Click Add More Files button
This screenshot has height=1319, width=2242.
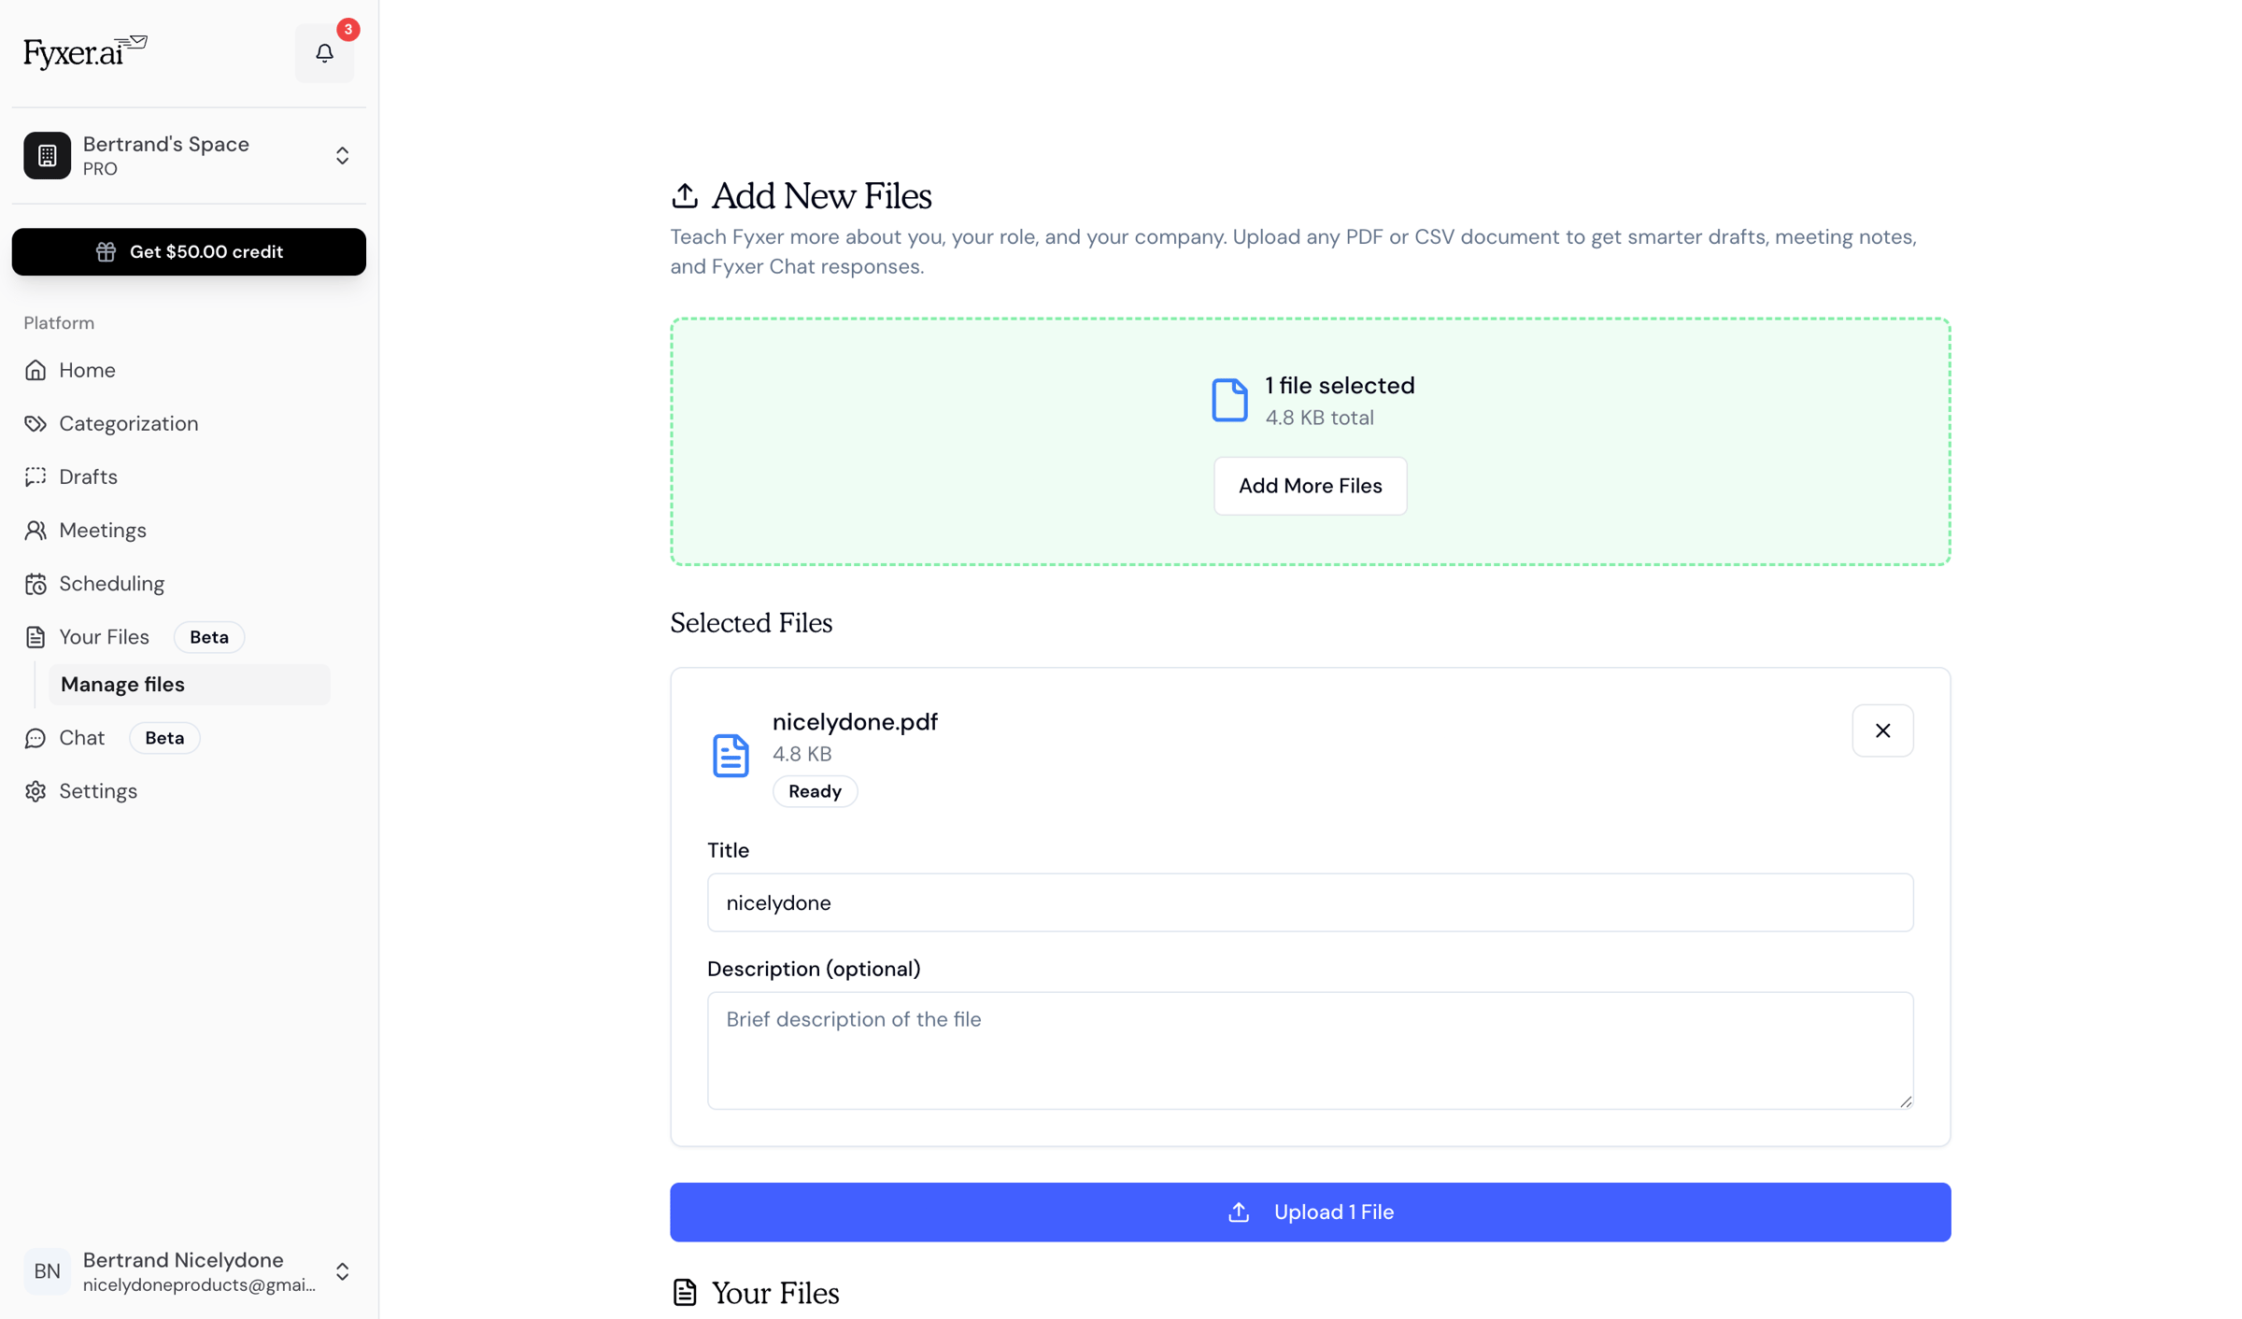tap(1310, 486)
